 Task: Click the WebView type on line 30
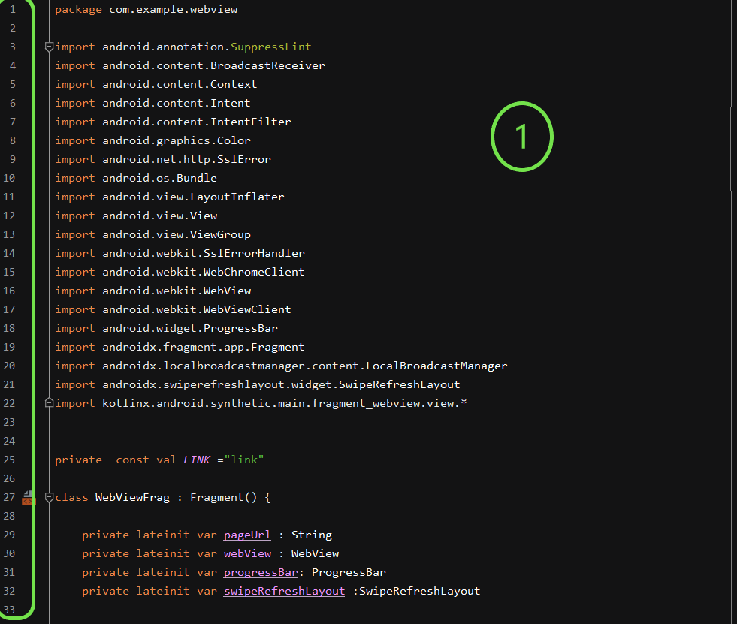315,553
